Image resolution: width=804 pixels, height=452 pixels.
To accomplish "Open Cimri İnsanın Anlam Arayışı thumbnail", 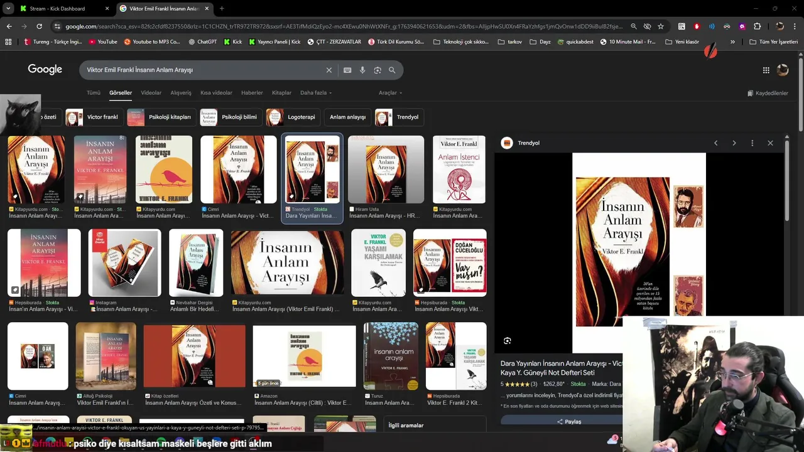I will 239,169.
